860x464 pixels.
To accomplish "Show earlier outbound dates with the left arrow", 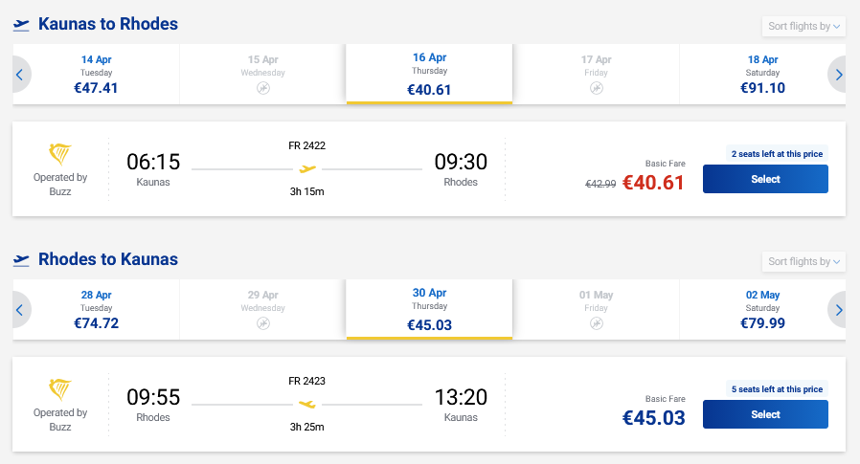I will click(21, 74).
